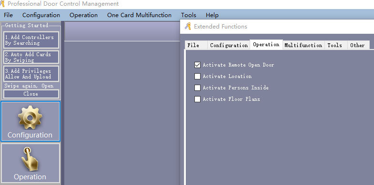Select the Other tab in Extended Functions
The height and width of the screenshot is (185, 374).
[x=357, y=45]
